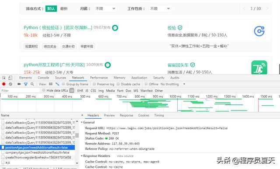
Task: Click the 极验 company logo
Action: click(259, 31)
